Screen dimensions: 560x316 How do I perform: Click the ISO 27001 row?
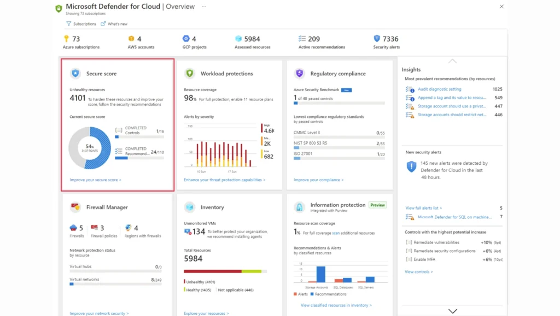coord(339,156)
